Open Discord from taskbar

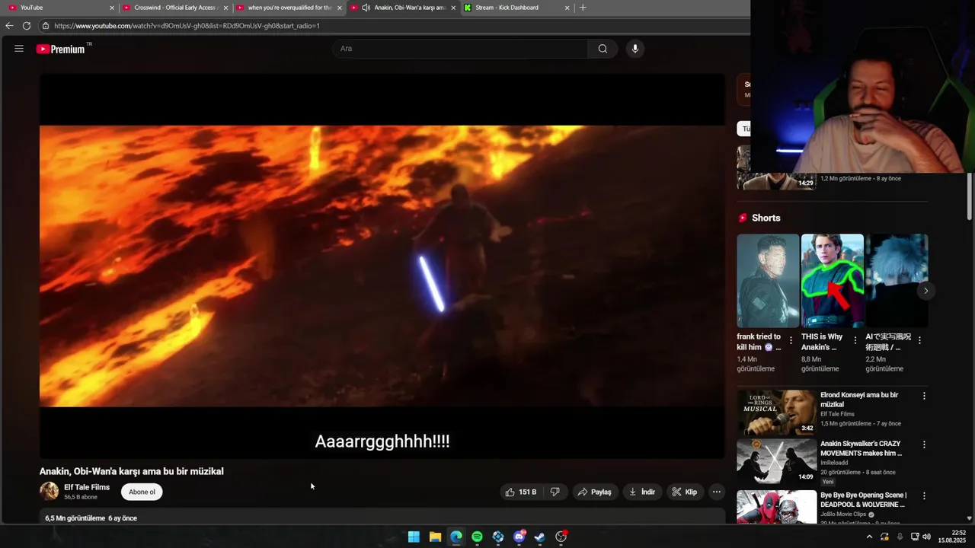[x=519, y=537]
